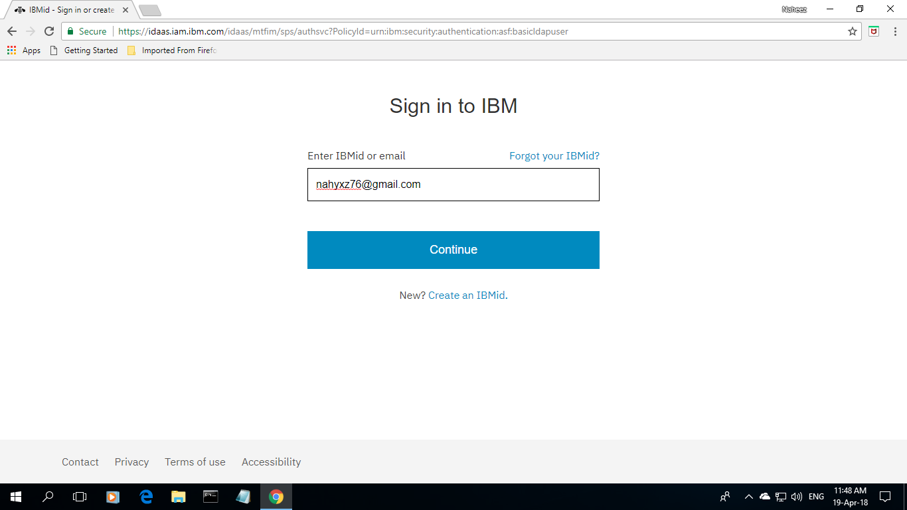This screenshot has width=907, height=510.
Task: Open the volume speaker control
Action: (x=795, y=496)
